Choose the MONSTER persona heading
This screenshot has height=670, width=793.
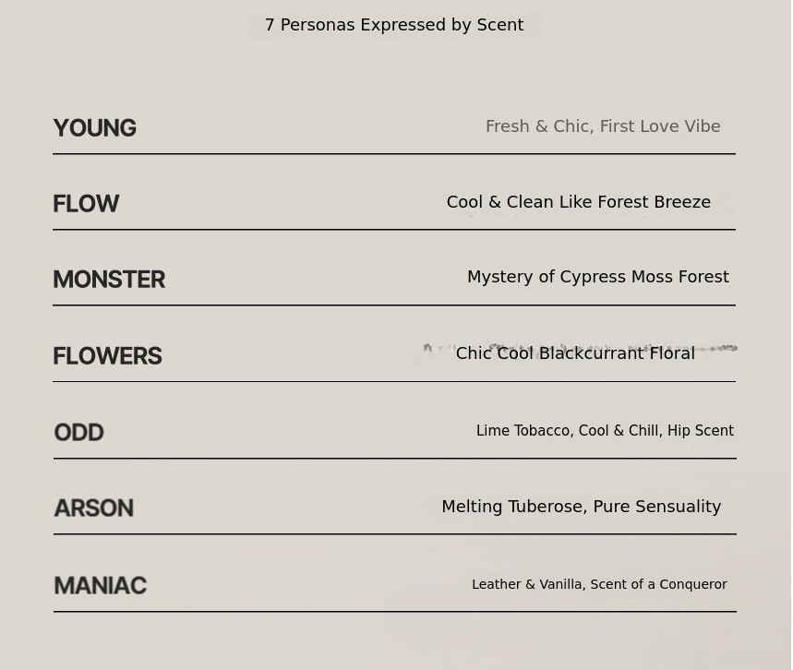pyautogui.click(x=109, y=280)
